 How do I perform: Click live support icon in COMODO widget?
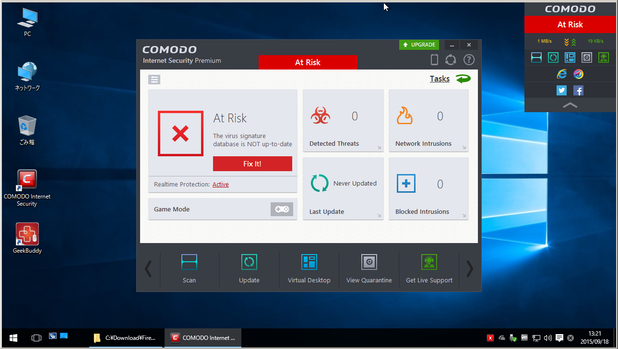pyautogui.click(x=604, y=58)
